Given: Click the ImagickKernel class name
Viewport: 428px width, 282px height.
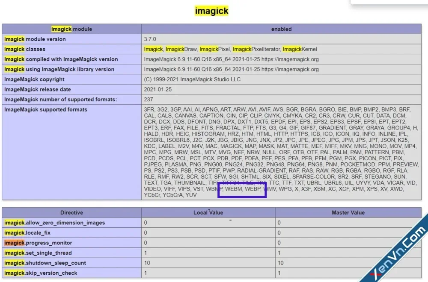Looking at the screenshot, I should [300, 49].
